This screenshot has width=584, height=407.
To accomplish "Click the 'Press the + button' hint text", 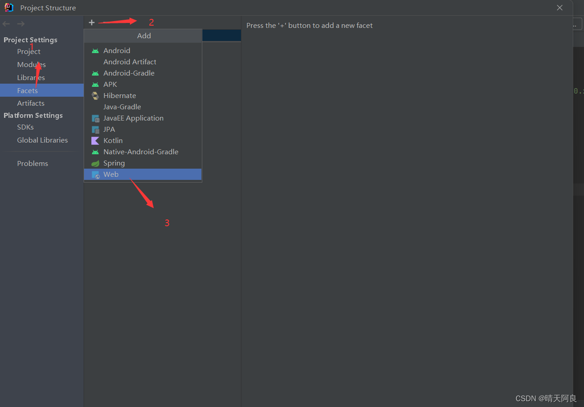I will pos(309,26).
